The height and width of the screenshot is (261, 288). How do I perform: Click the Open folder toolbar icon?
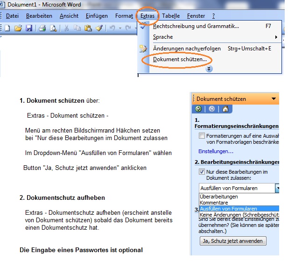pyautogui.click(x=18, y=28)
